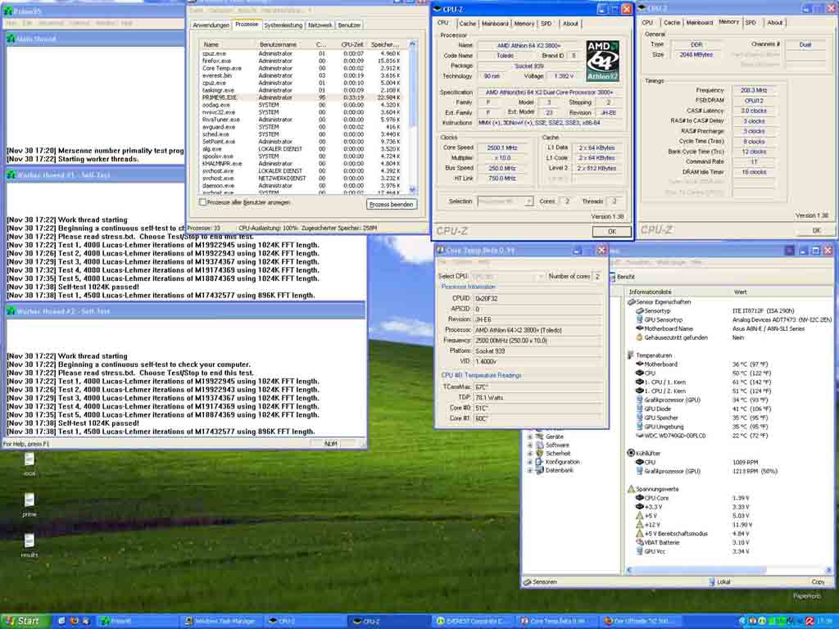Click the Core Speed value 2500.1 MHz

click(x=502, y=147)
